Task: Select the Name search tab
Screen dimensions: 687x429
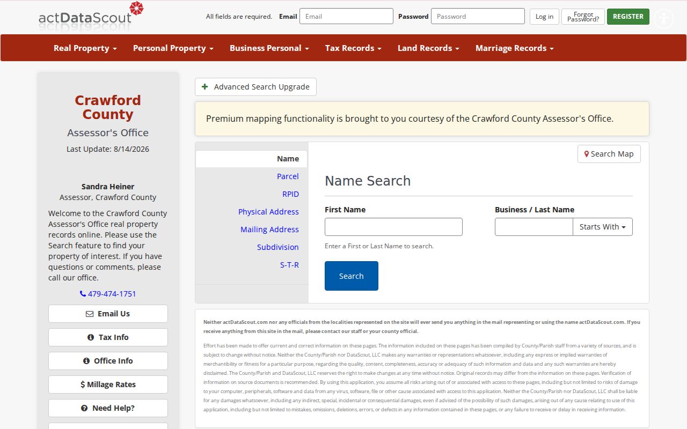Action: click(x=251, y=159)
